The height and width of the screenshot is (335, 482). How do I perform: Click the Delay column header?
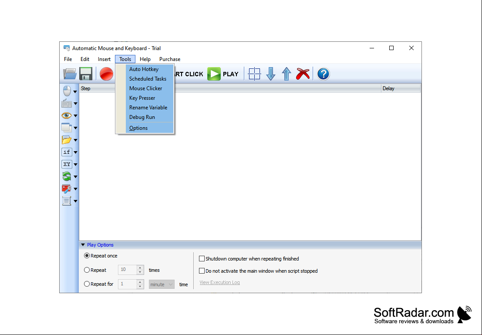[401, 88]
